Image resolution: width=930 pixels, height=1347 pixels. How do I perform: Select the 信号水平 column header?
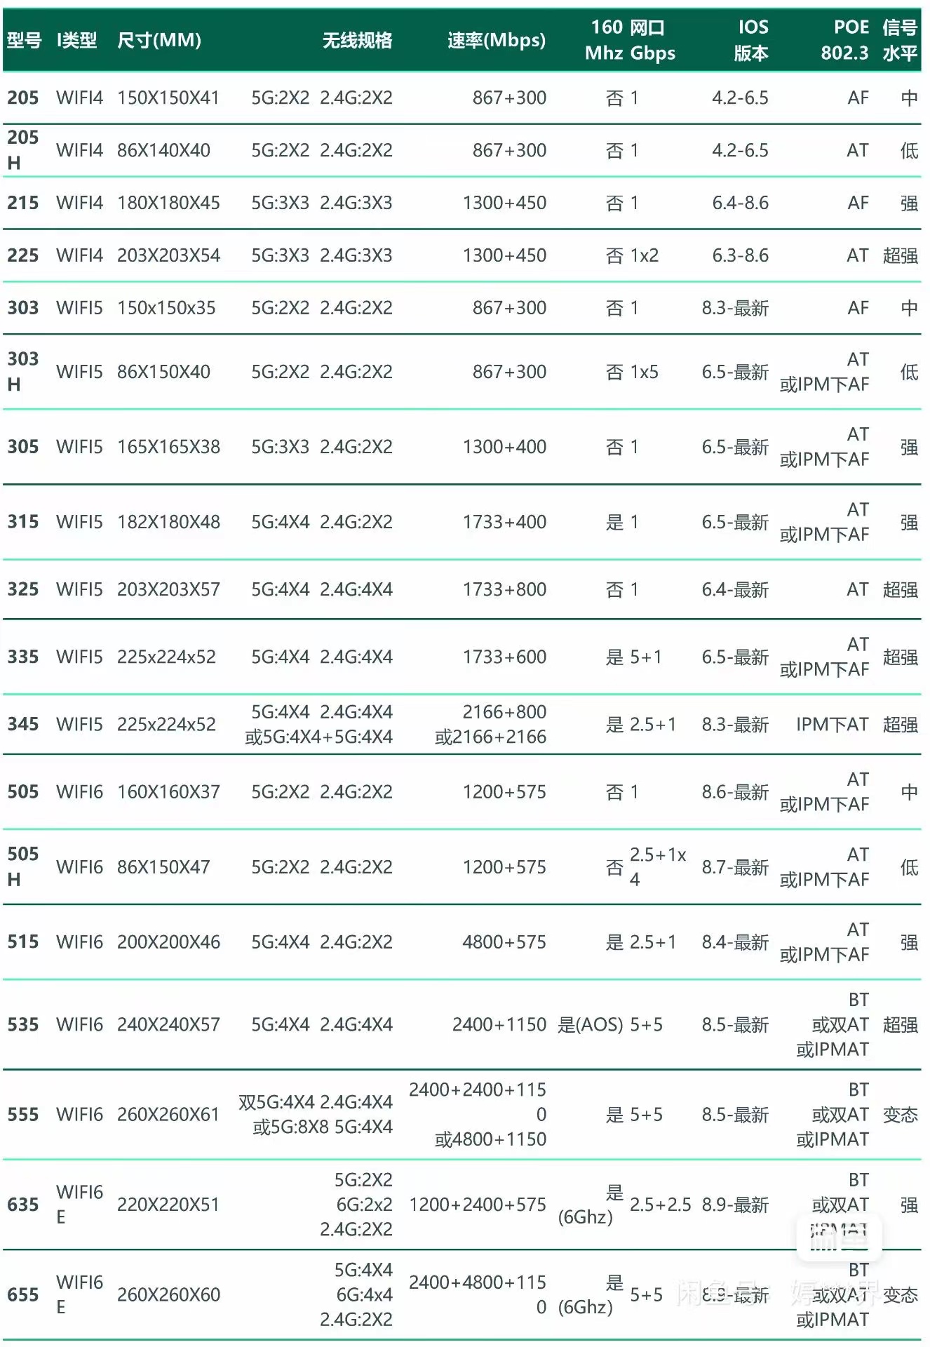click(x=900, y=40)
